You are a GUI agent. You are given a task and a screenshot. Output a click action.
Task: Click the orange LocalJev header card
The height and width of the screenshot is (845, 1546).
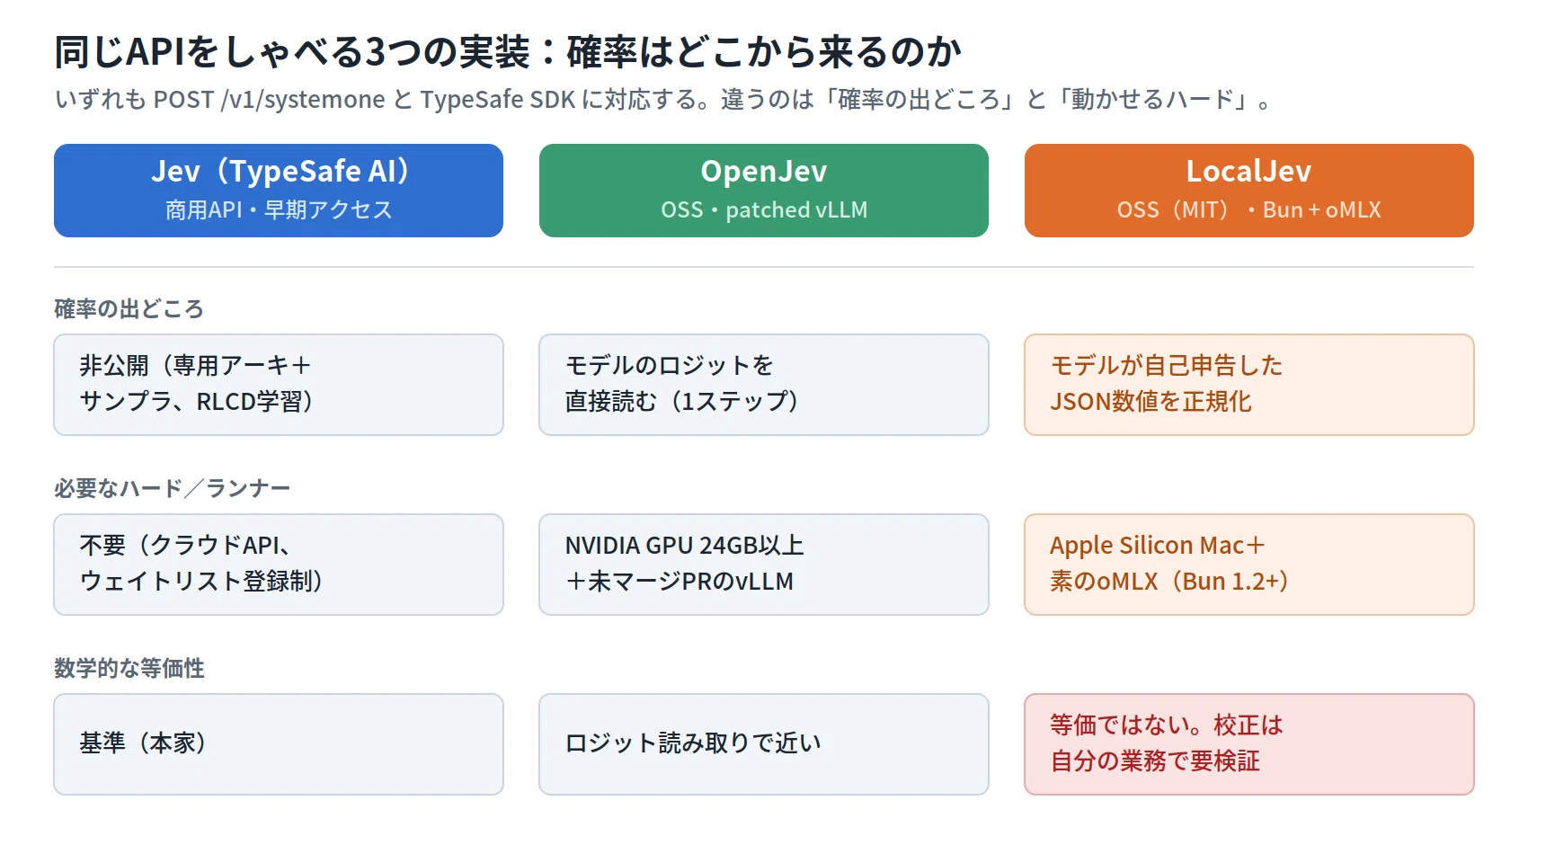click(x=1249, y=191)
